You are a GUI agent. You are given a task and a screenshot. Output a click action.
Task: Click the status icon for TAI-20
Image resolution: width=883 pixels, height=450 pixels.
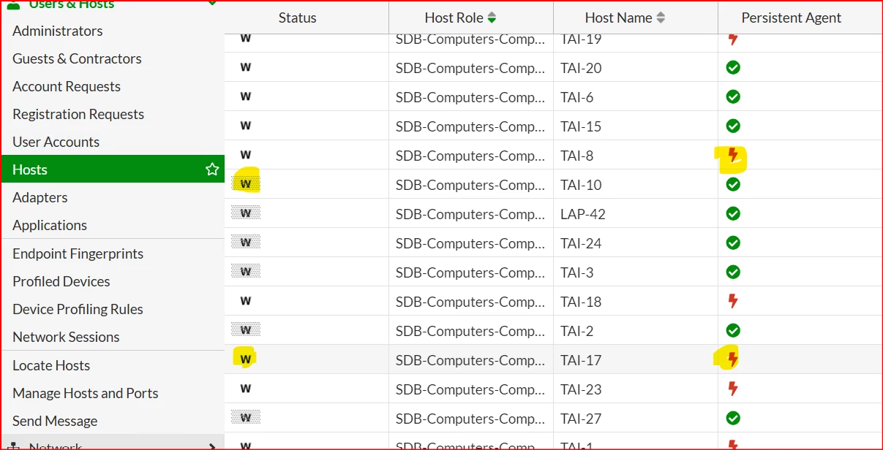point(246,67)
